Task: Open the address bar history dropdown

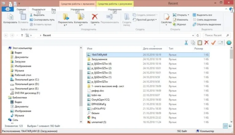Action: tap(193, 35)
